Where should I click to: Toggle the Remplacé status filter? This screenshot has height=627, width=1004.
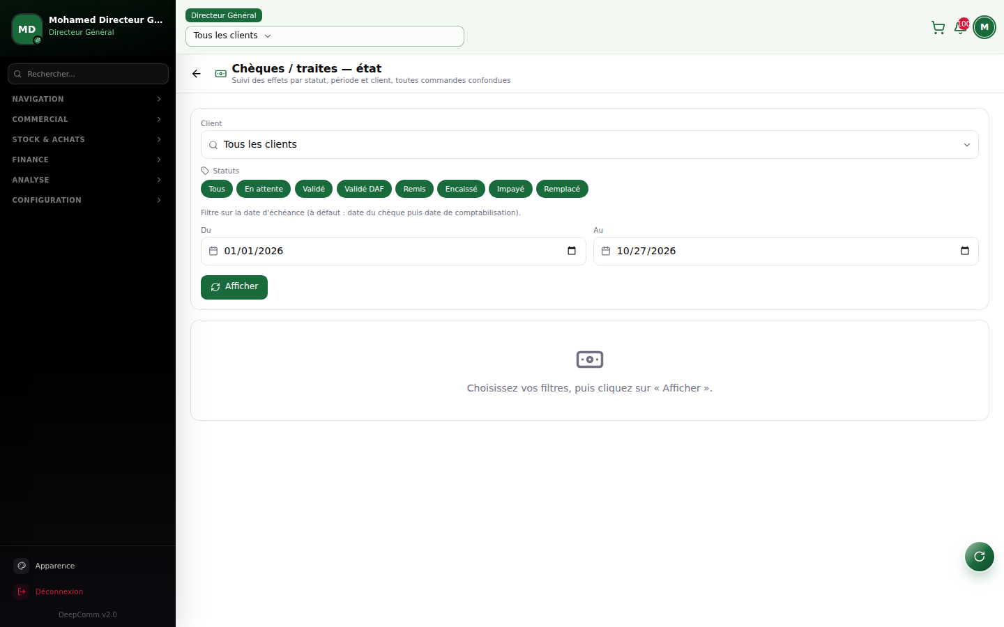(x=562, y=189)
